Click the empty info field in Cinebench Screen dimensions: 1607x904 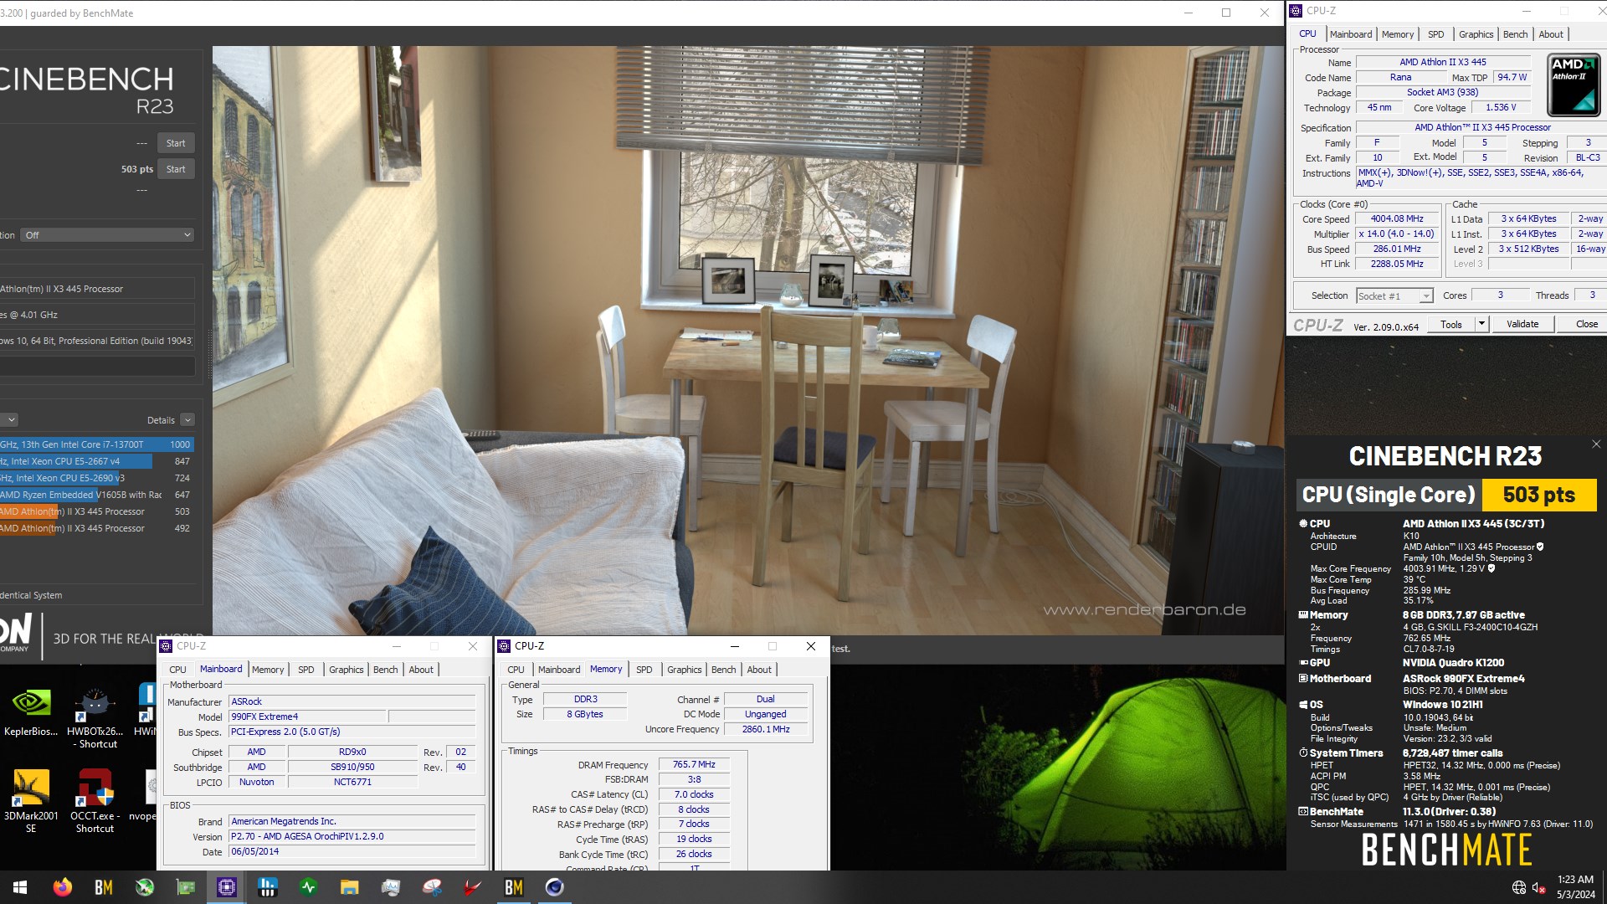[x=97, y=367]
